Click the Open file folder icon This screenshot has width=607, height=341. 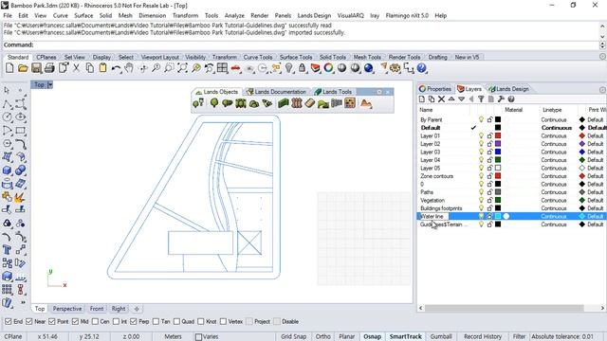pos(23,68)
